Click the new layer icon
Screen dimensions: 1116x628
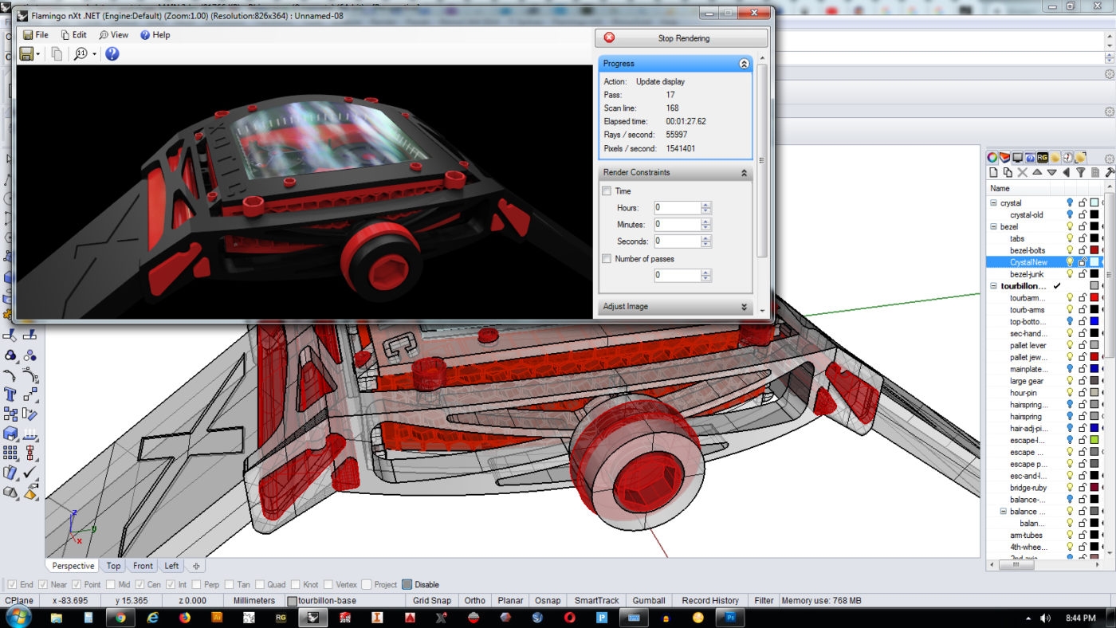[x=993, y=172]
